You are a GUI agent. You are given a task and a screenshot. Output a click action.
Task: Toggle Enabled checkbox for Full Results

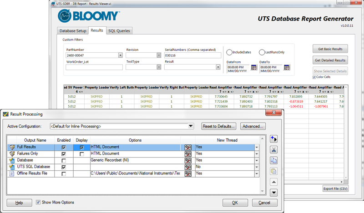[64, 147]
